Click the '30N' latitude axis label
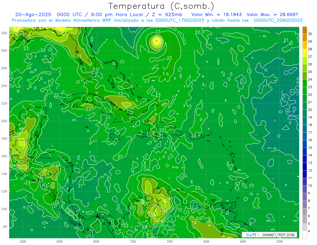 [4, 33]
